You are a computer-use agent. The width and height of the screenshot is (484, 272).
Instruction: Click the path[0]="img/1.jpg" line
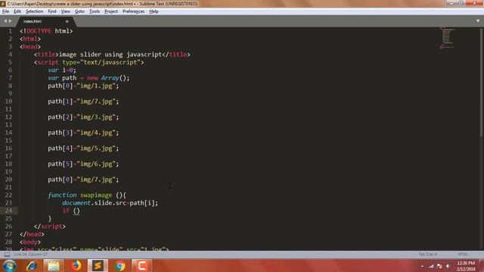[83, 85]
